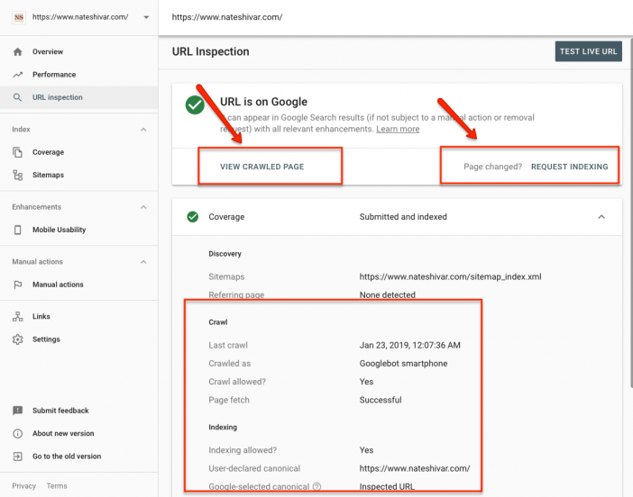
Task: Open Performance report in the sidebar
Action: pyautogui.click(x=54, y=75)
